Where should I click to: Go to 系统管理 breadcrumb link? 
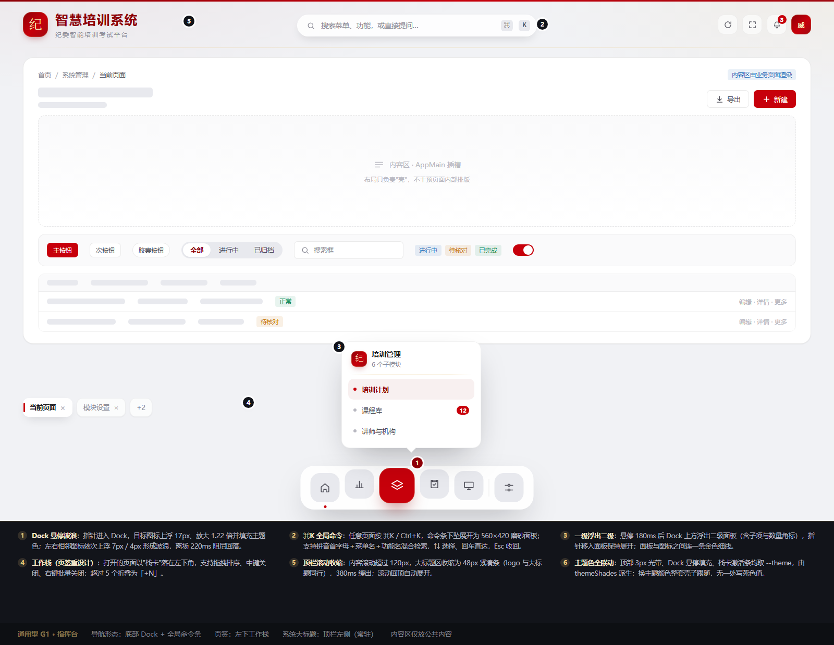click(76, 75)
